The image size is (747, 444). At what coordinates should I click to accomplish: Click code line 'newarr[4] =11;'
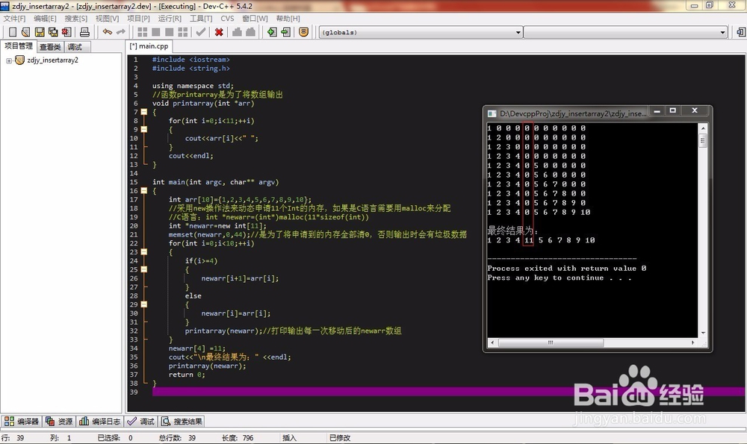pos(197,348)
